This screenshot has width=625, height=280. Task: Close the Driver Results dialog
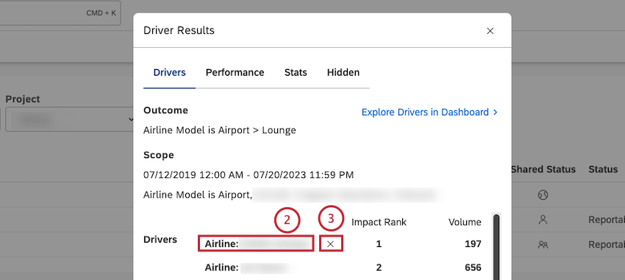coord(490,31)
